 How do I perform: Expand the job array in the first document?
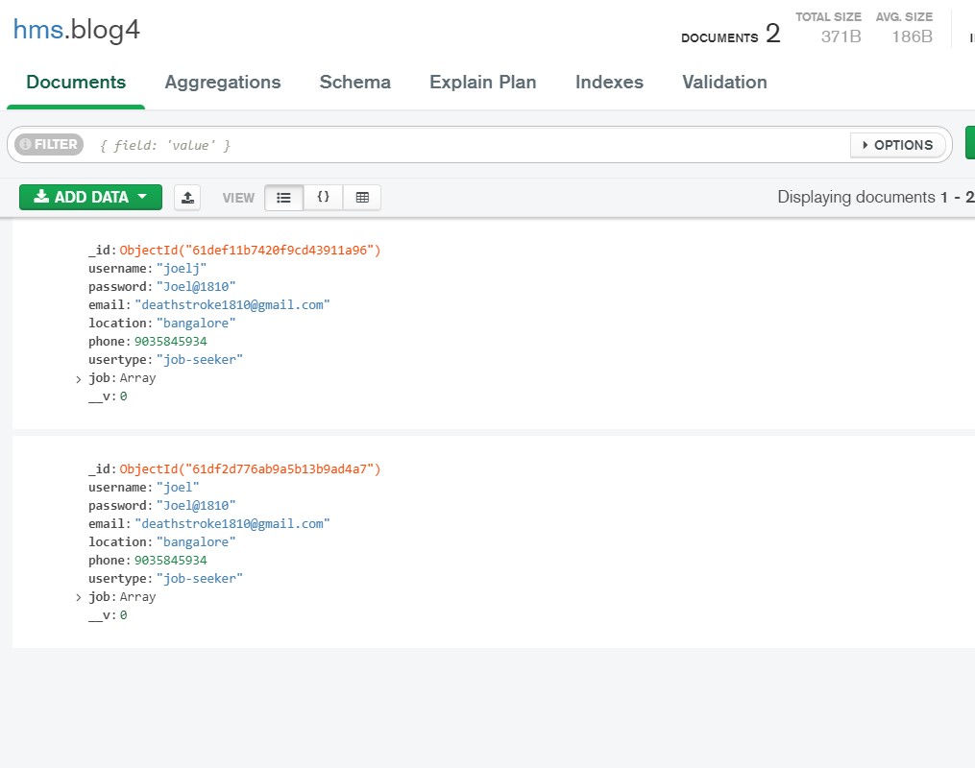(79, 378)
